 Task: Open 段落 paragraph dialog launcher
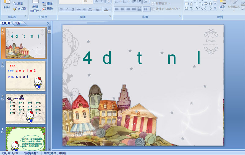pos(180,17)
